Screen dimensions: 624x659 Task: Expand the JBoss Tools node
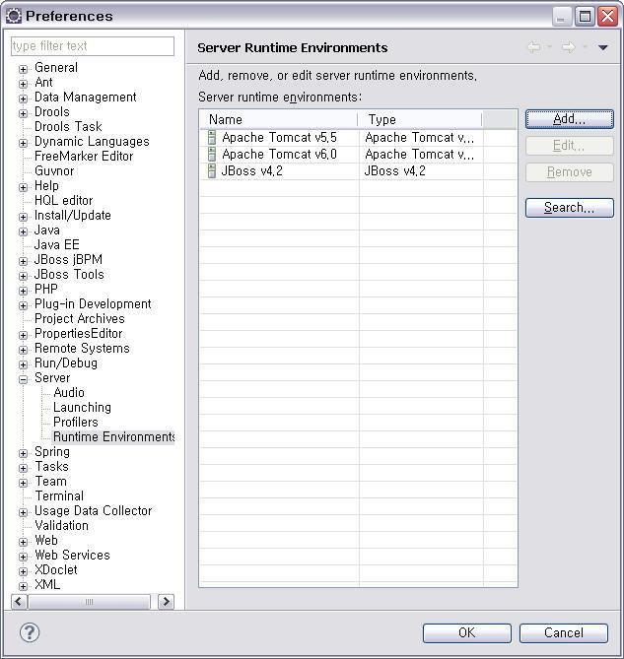click(x=23, y=276)
